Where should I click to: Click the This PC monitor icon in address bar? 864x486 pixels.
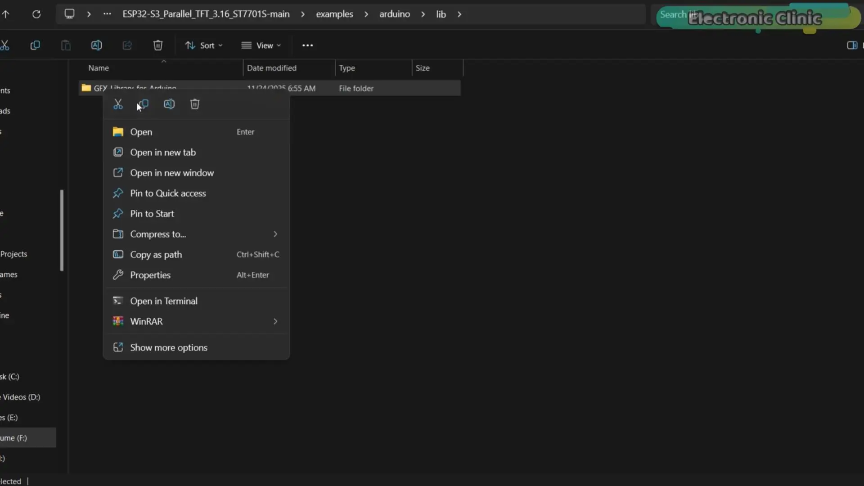69,14
